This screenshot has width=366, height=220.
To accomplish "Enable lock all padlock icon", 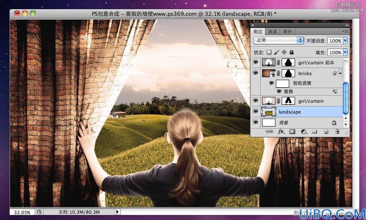I will click(x=292, y=52).
